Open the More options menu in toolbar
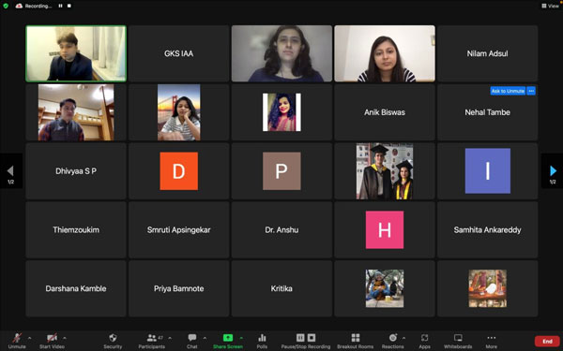This screenshot has height=351, width=563. (x=491, y=341)
